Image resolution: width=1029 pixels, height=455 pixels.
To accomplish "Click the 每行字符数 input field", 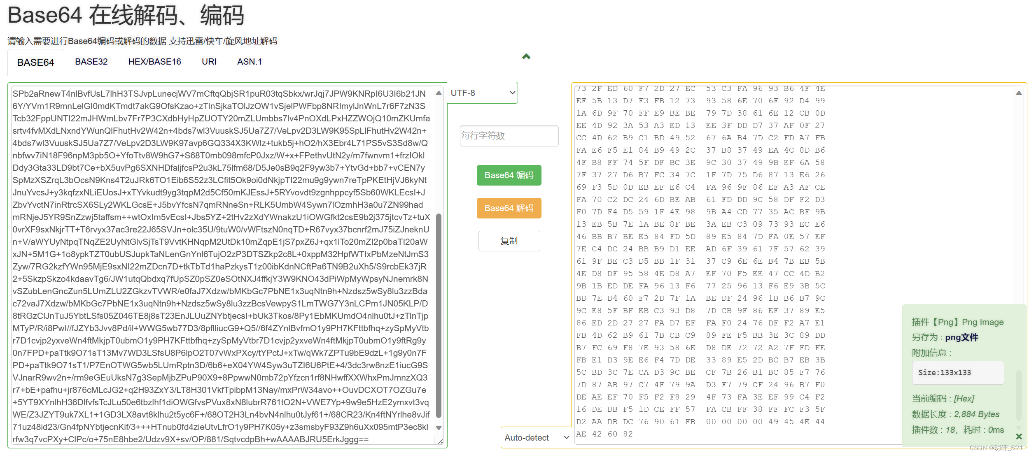I will pyautogui.click(x=509, y=136).
